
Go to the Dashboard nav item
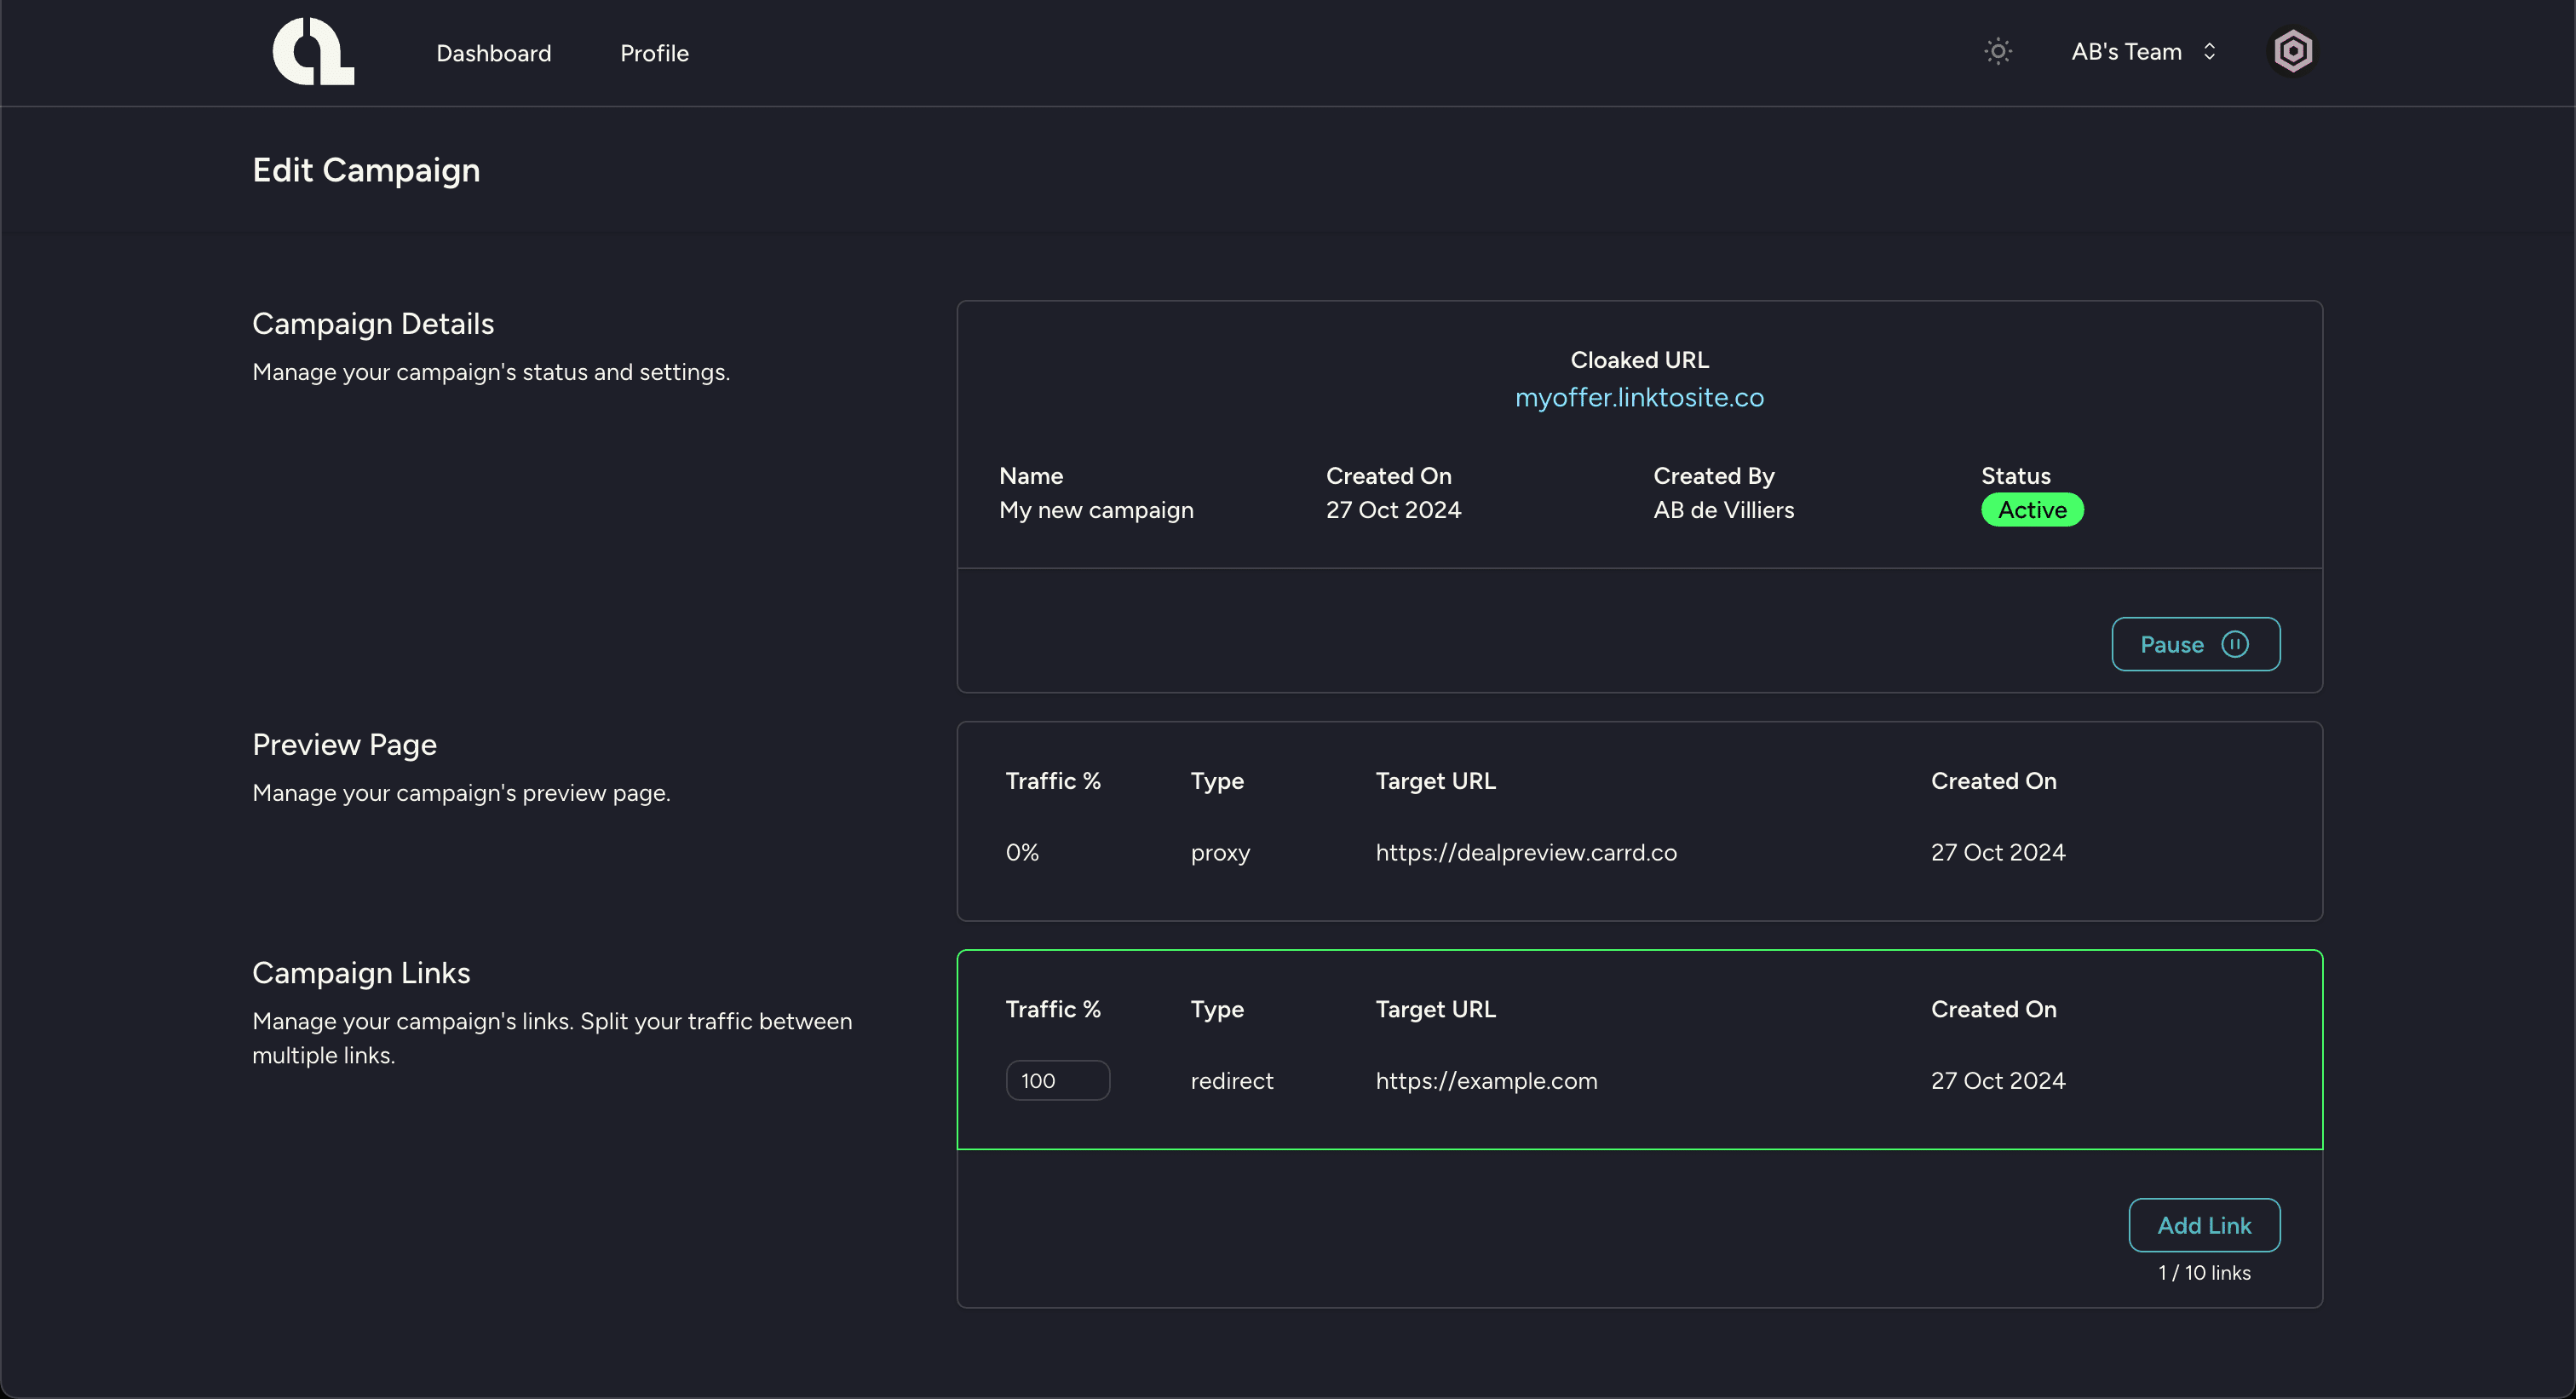point(493,53)
